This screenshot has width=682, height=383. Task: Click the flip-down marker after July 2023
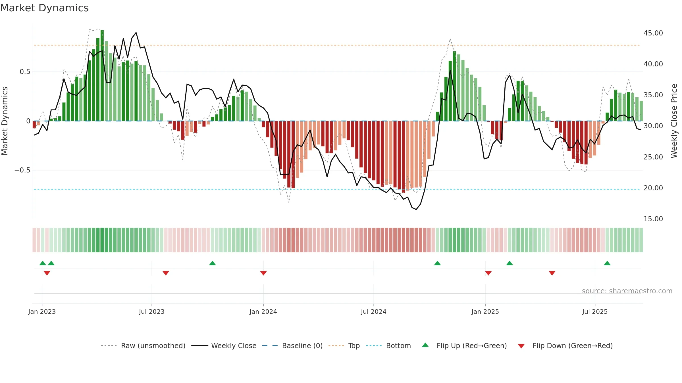point(166,273)
